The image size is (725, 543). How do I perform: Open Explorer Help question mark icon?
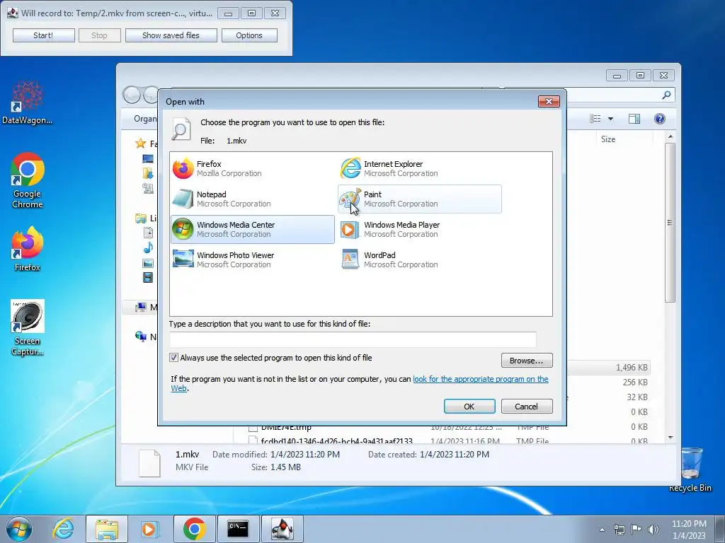pos(660,119)
